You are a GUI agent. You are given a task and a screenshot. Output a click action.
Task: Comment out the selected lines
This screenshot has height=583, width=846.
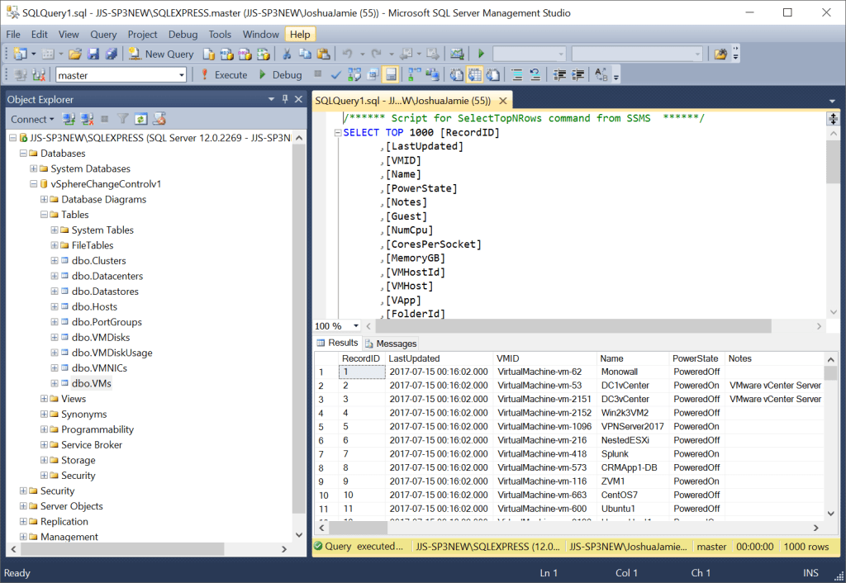click(x=517, y=73)
